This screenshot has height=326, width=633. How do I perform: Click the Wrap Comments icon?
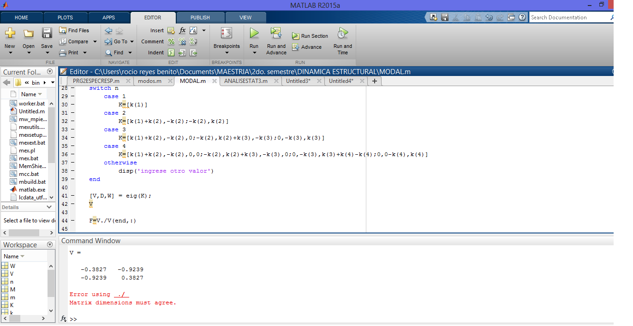point(193,41)
